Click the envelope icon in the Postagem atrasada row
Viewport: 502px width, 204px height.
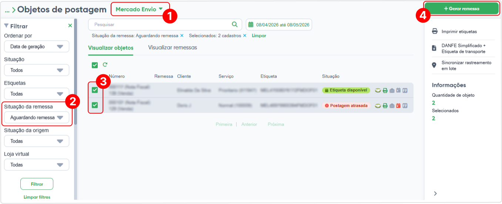point(392,106)
